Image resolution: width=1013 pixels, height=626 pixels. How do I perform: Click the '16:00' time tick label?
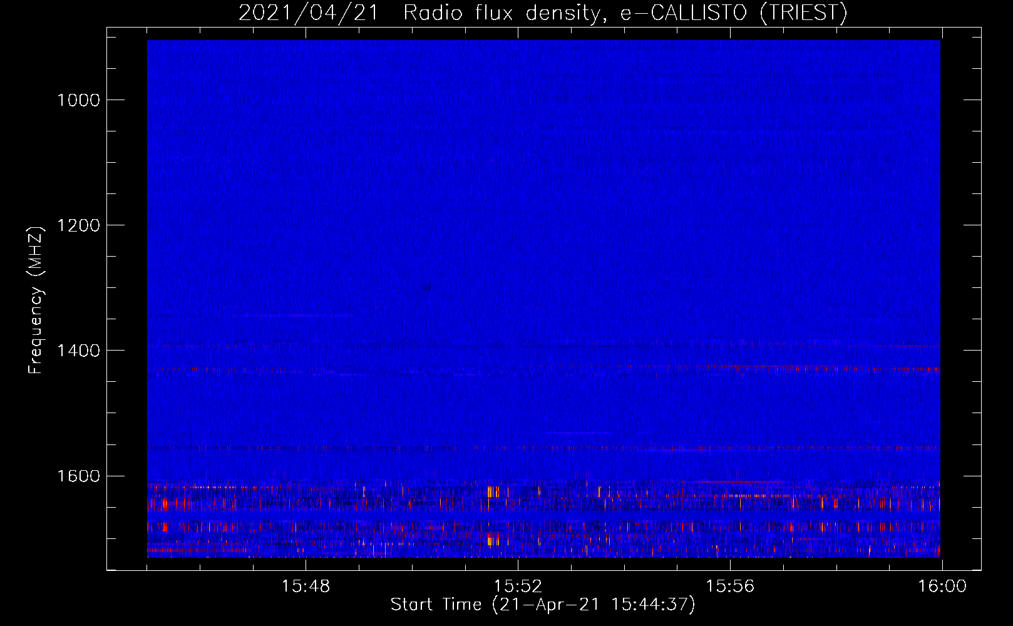tap(942, 587)
